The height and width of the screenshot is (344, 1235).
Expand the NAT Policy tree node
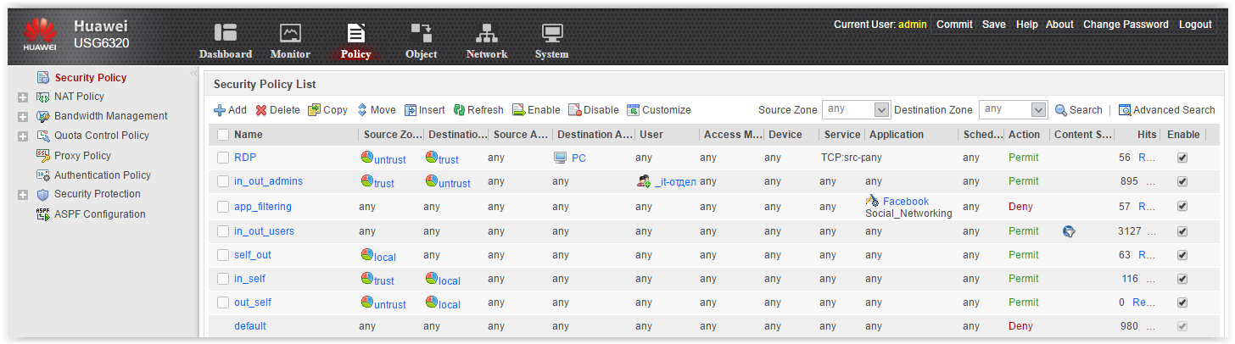23,97
